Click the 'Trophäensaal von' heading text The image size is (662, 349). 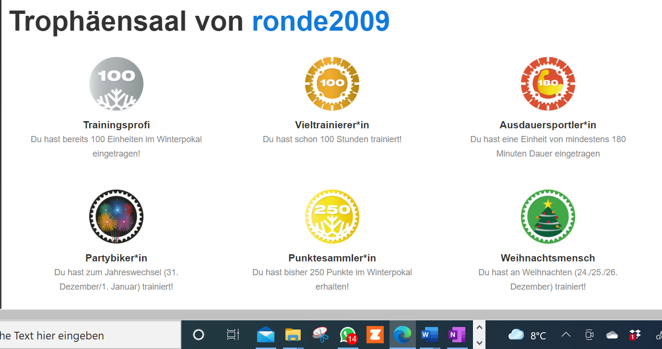point(127,21)
